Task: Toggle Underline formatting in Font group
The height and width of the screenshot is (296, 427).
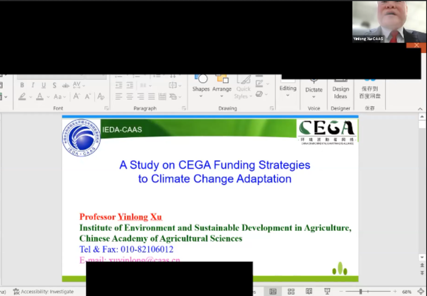Action: [44, 85]
